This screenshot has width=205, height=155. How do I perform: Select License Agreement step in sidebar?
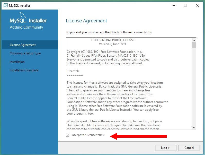tap(30, 45)
